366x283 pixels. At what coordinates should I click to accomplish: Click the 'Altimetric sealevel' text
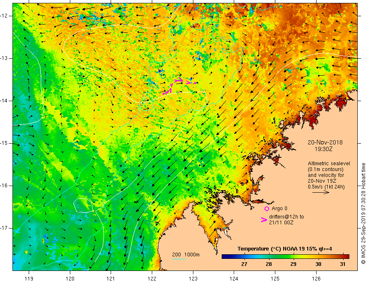click(x=329, y=164)
